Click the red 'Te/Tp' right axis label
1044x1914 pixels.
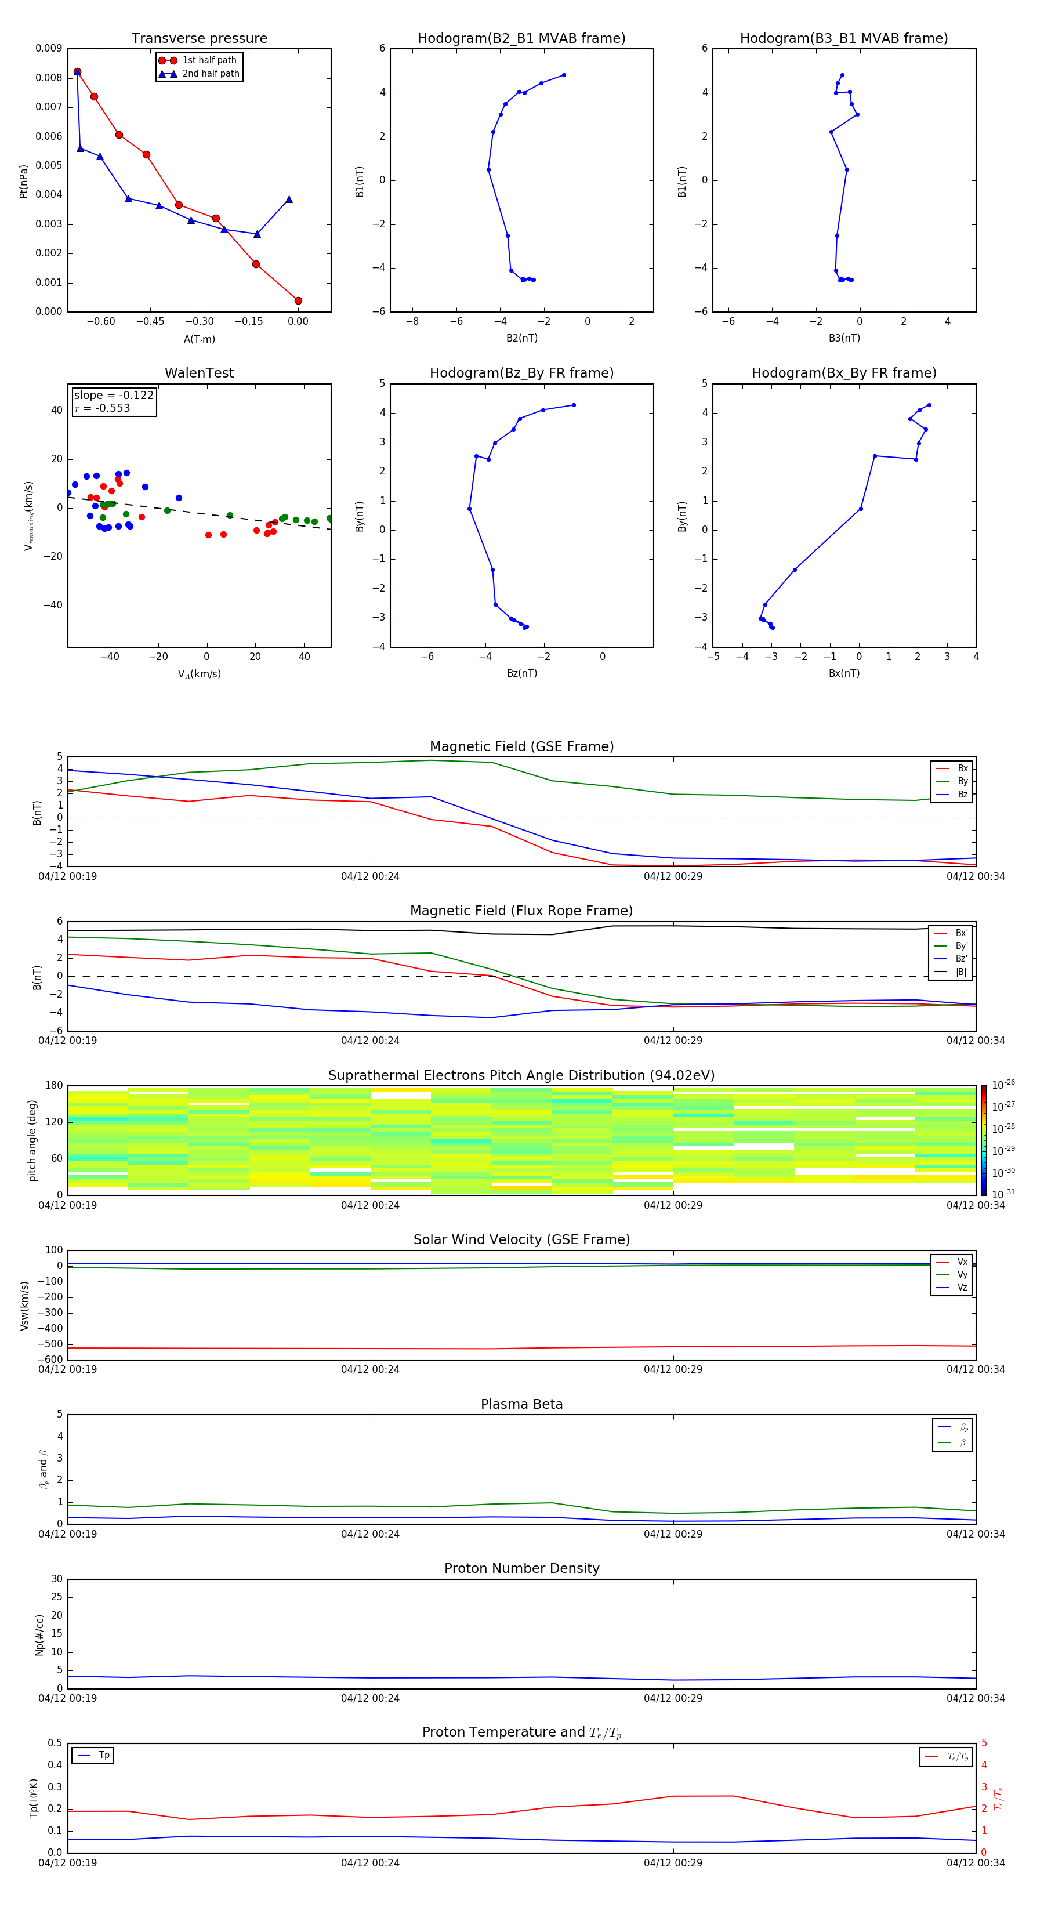click(999, 1798)
